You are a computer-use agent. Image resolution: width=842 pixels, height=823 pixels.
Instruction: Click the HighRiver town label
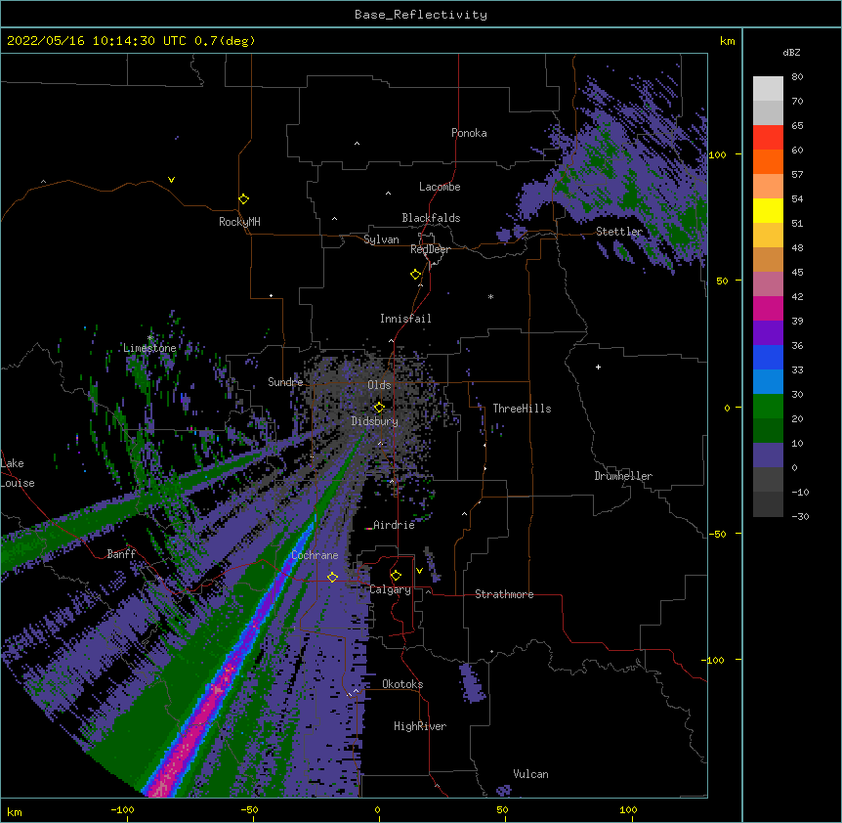click(x=420, y=726)
